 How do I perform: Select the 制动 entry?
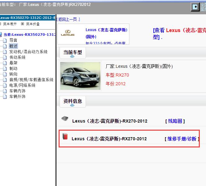(13, 68)
